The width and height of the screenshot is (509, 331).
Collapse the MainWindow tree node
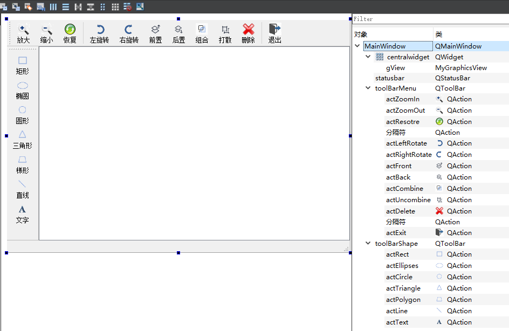tap(357, 46)
